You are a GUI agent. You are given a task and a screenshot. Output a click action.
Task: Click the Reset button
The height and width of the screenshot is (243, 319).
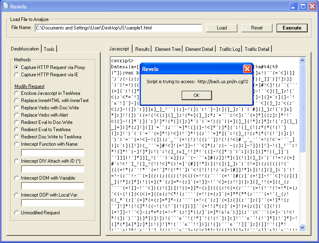(257, 28)
